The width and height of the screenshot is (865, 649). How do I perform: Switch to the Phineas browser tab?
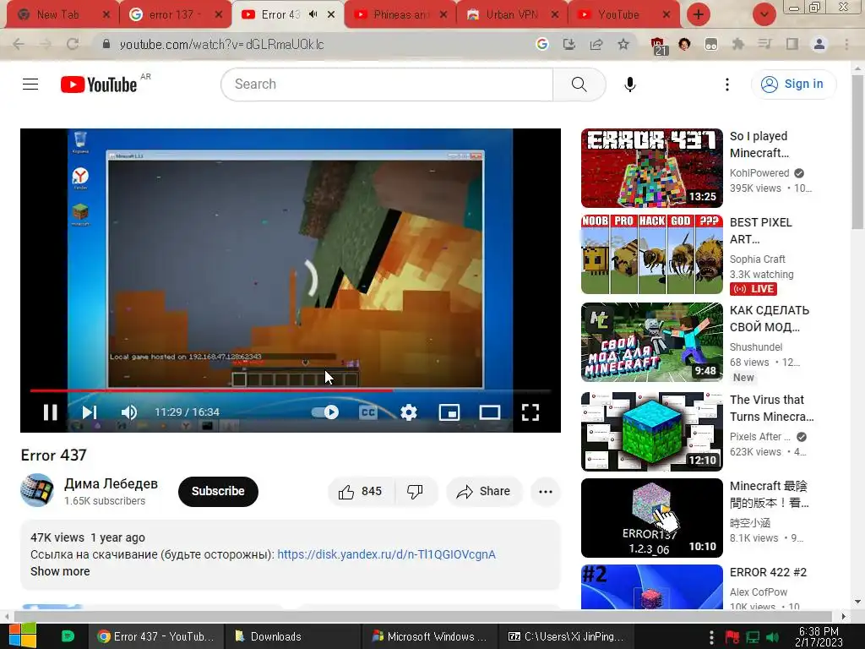pyautogui.click(x=400, y=15)
